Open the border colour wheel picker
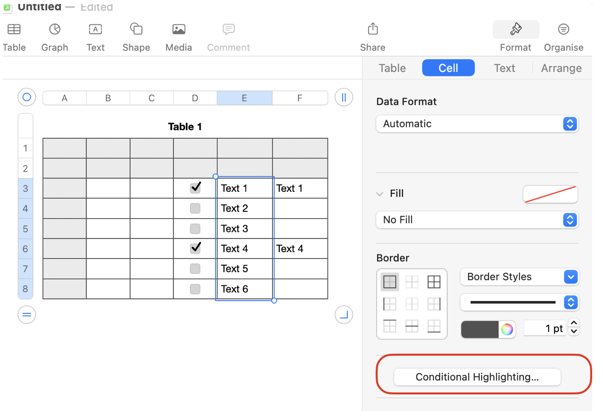The height and width of the screenshot is (416, 603). (x=507, y=330)
